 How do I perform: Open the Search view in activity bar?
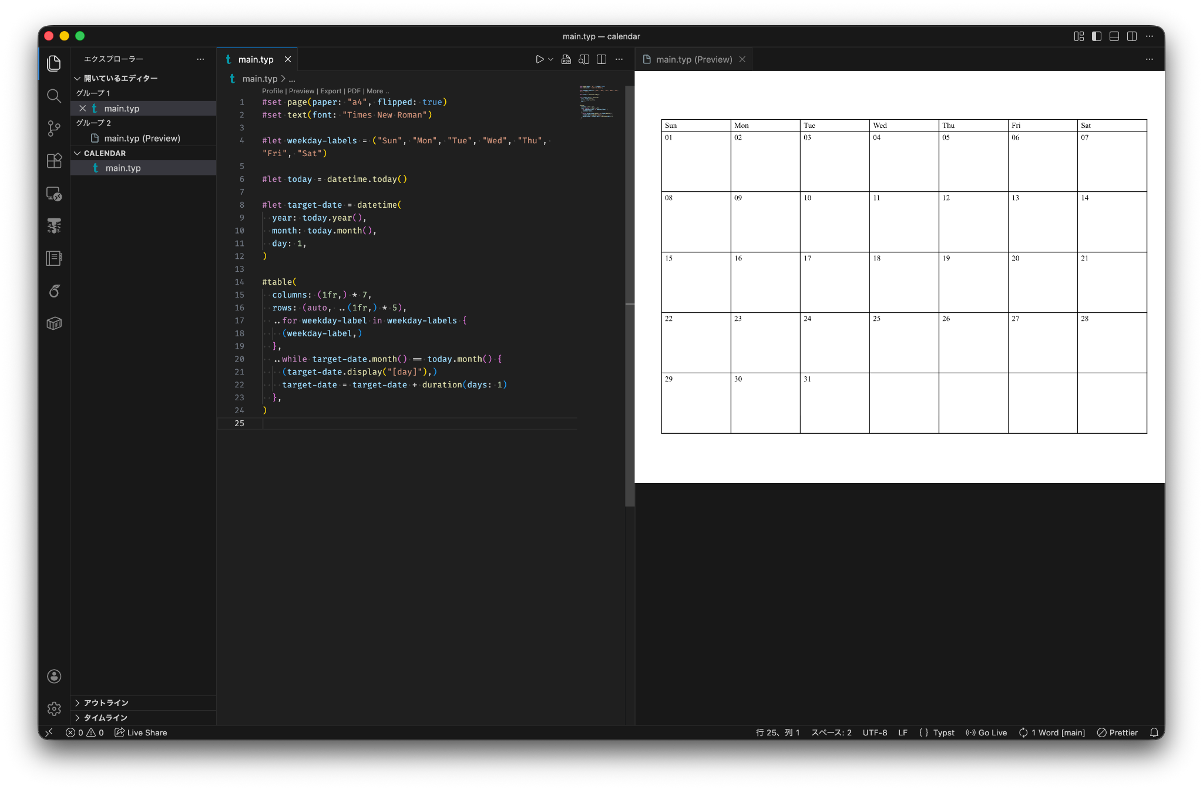point(54,96)
